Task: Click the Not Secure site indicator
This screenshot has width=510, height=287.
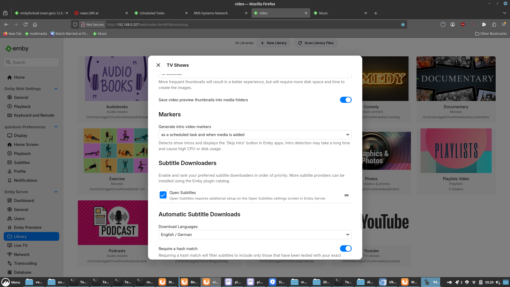Action: [x=92, y=24]
